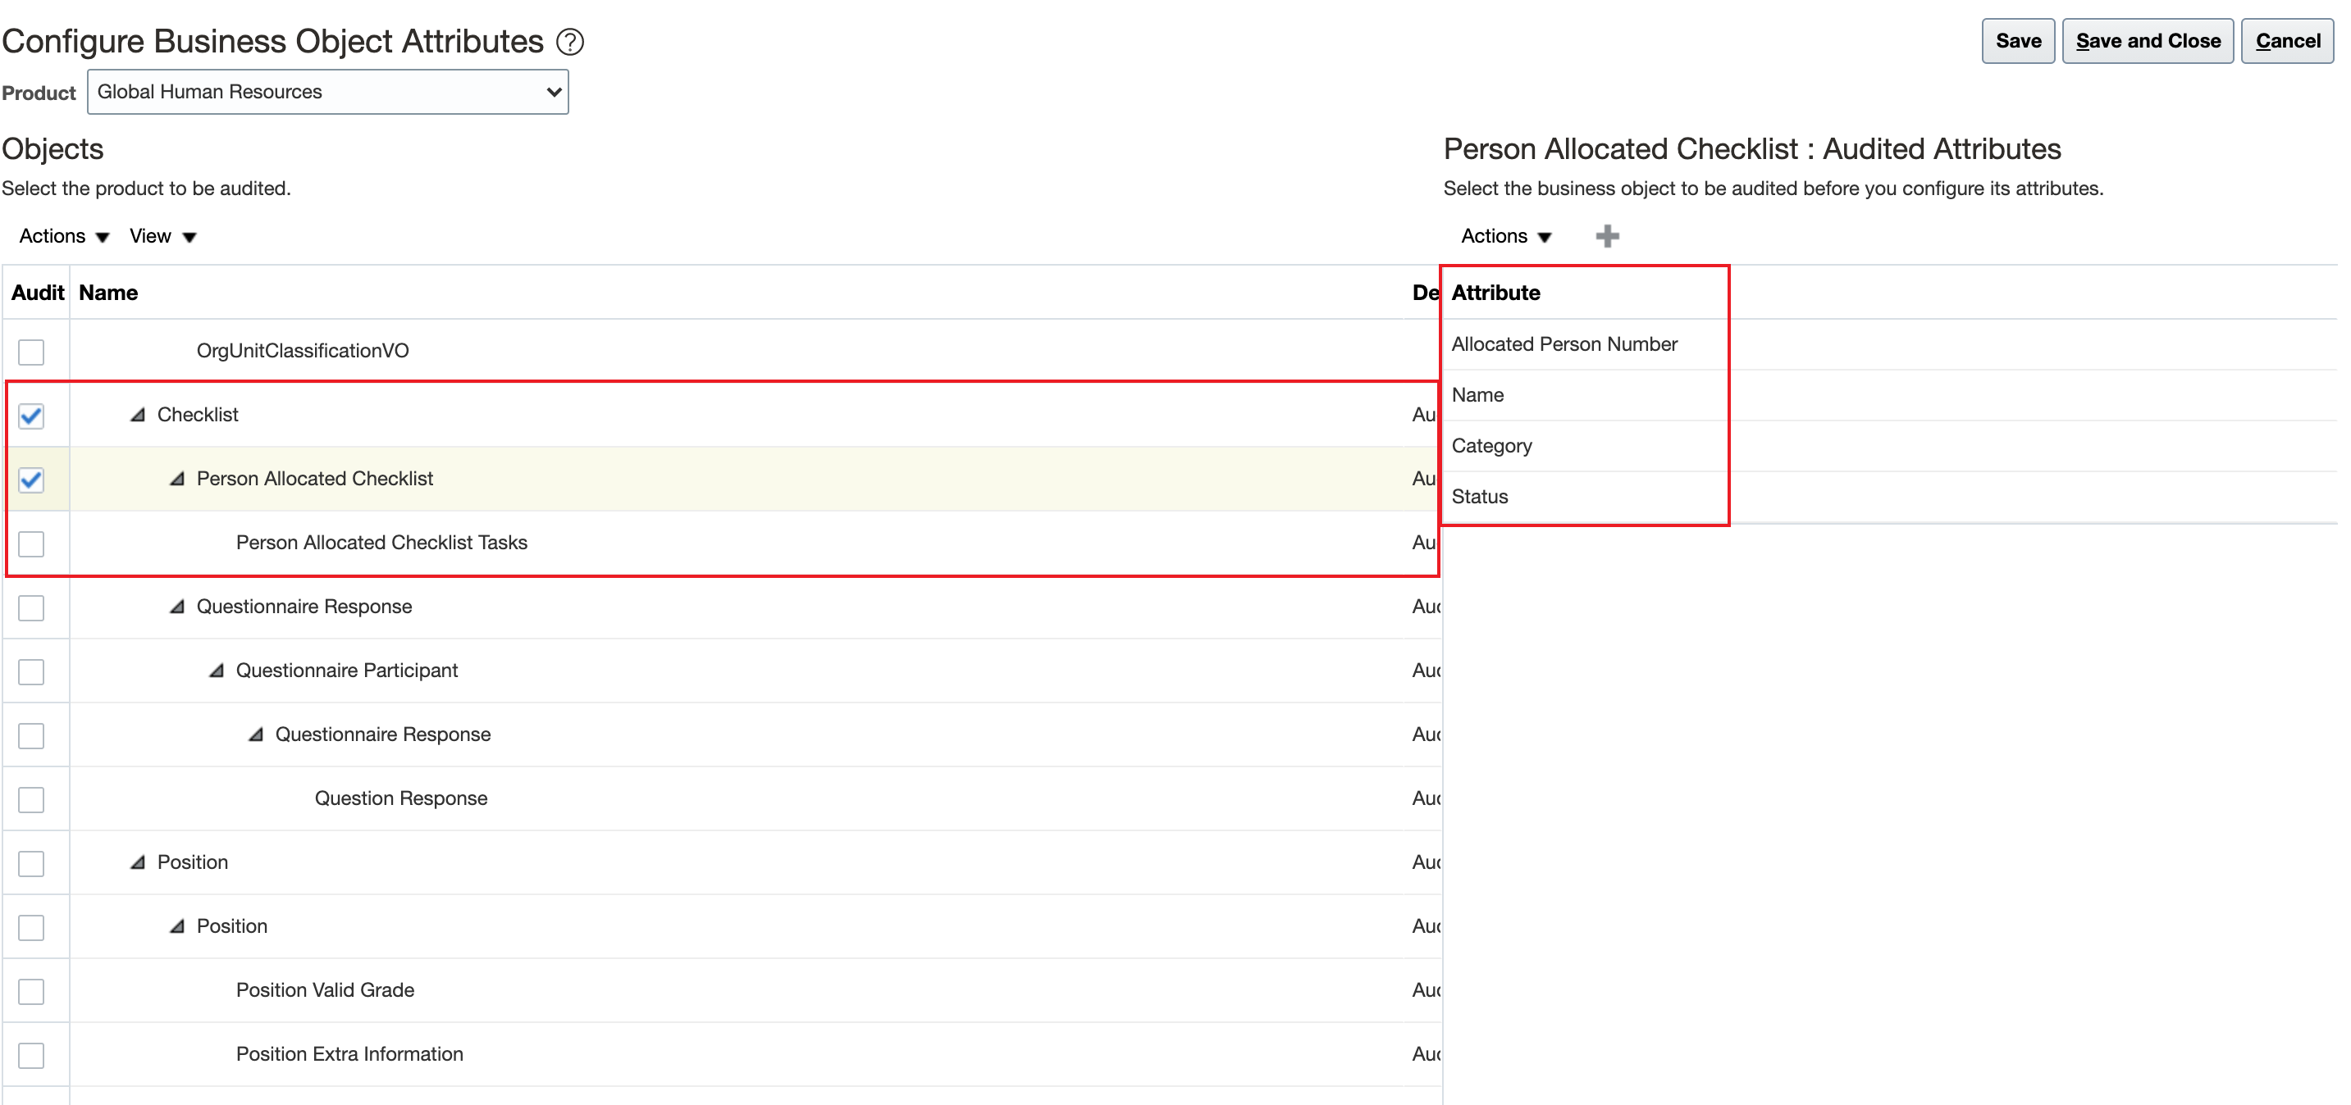Collapse the Questionnaire Participant tree node
2351x1105 pixels.
click(x=217, y=671)
